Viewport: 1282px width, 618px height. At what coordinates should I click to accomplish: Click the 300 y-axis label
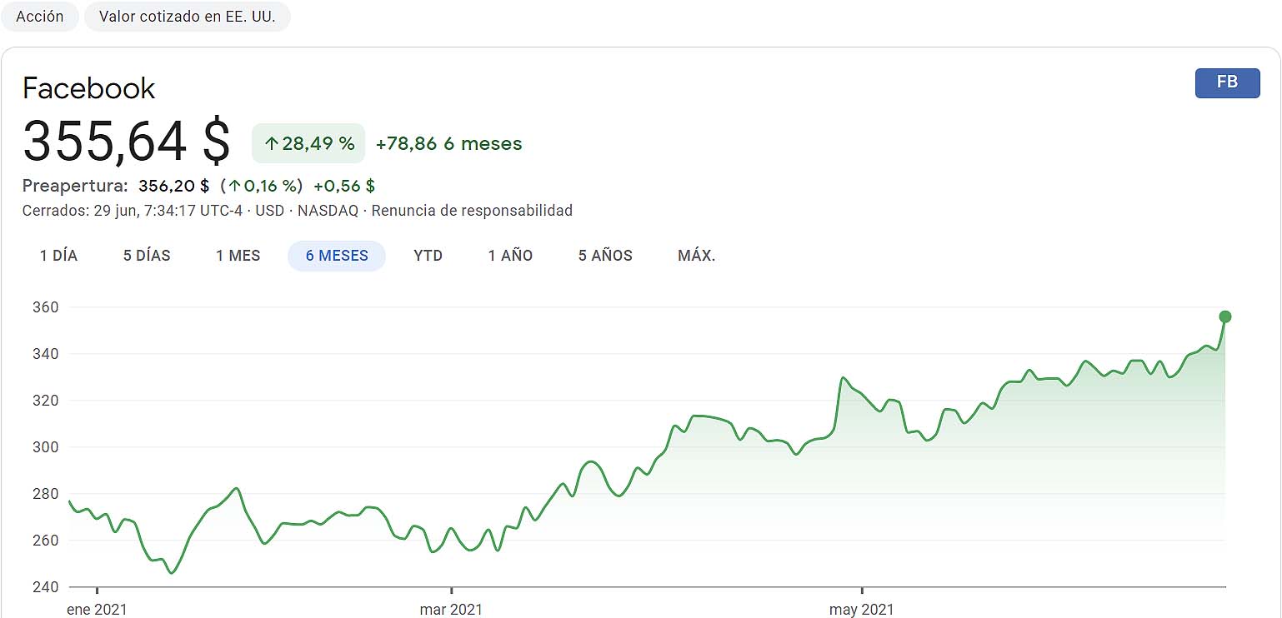[47, 447]
